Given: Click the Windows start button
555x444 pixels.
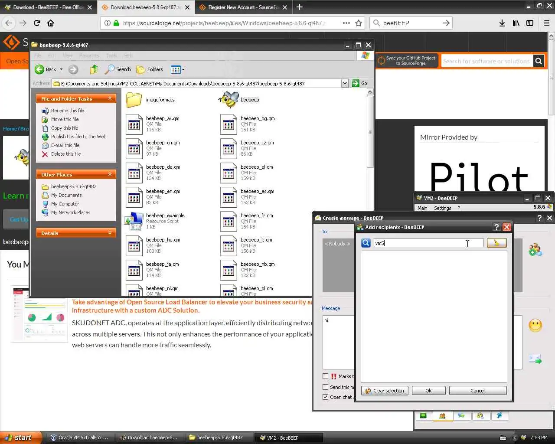Looking at the screenshot, I should pos(21,437).
